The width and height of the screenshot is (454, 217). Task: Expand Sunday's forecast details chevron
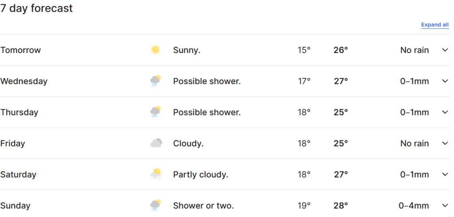[445, 205]
